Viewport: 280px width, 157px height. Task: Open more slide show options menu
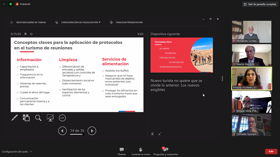[x=62, y=118]
